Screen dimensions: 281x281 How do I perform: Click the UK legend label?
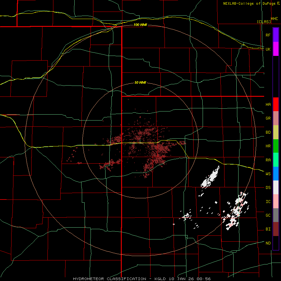[x=268, y=49]
